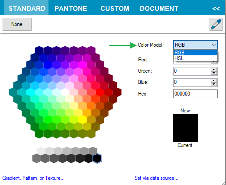The width and height of the screenshot is (226, 185).
Task: Open the PANTONE tab
Action: [71, 9]
